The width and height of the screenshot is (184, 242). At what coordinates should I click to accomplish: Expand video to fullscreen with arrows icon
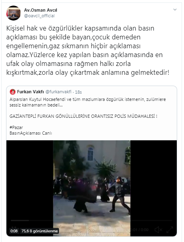170,230
